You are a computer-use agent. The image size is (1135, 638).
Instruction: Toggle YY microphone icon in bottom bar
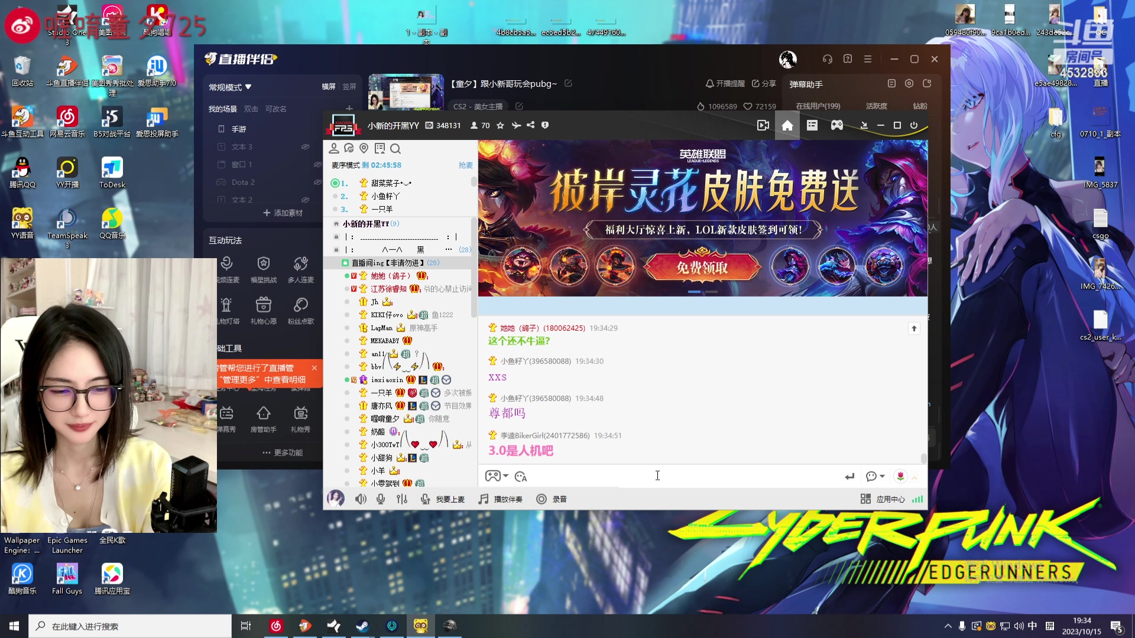[x=381, y=499]
